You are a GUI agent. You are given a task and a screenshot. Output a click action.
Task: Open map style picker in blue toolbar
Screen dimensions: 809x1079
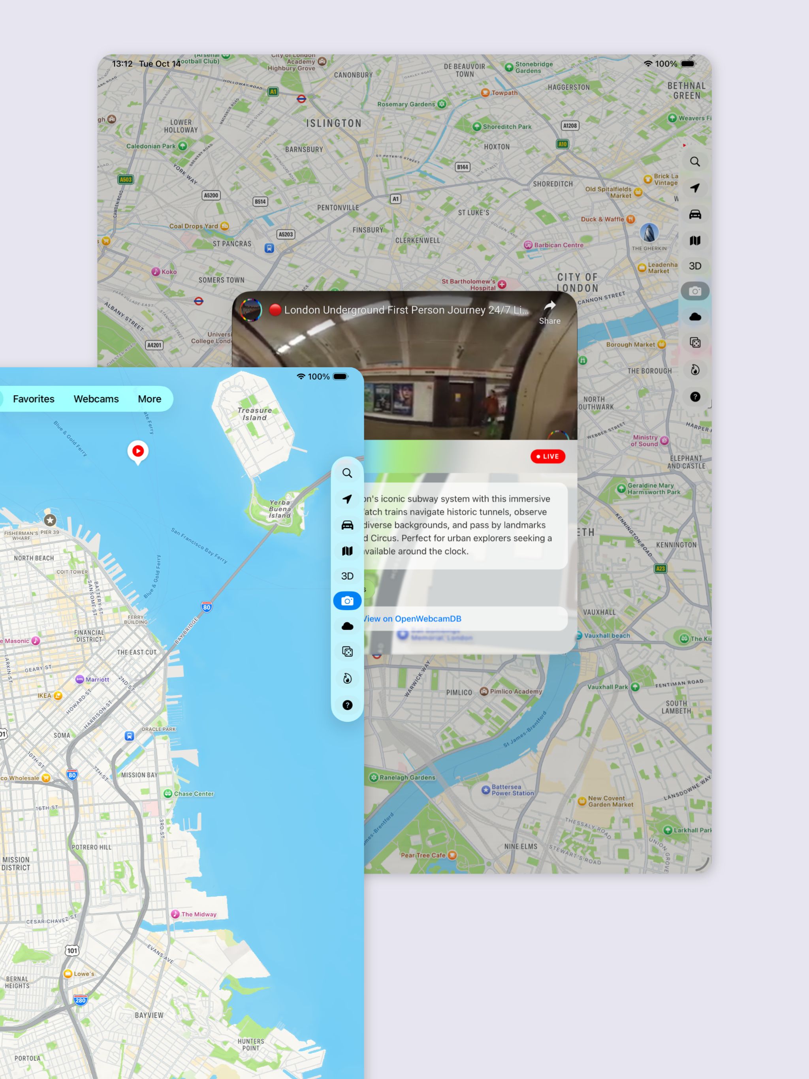[x=347, y=551]
